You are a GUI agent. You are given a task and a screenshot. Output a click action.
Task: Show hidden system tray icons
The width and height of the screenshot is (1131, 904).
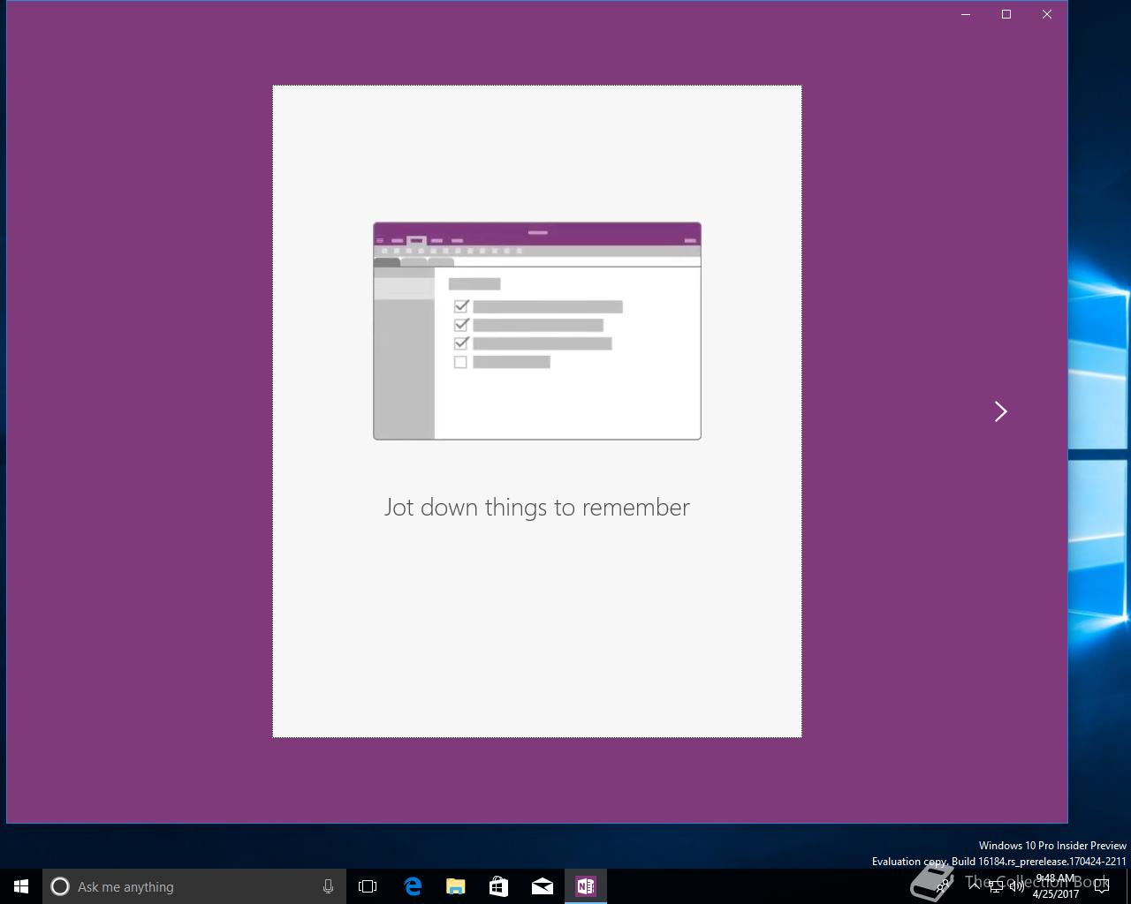tap(974, 886)
